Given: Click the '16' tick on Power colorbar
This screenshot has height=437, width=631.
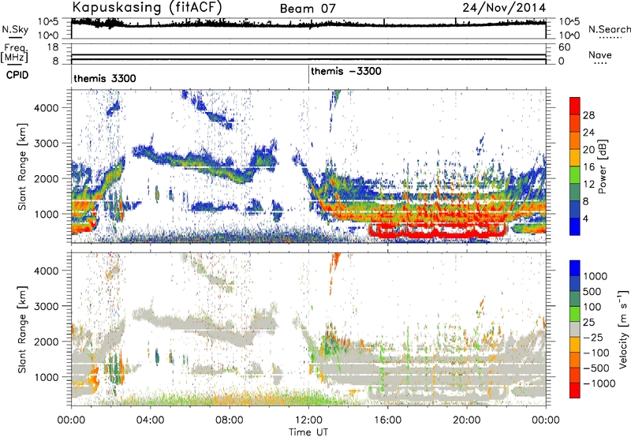Looking at the screenshot, I should (x=588, y=167).
